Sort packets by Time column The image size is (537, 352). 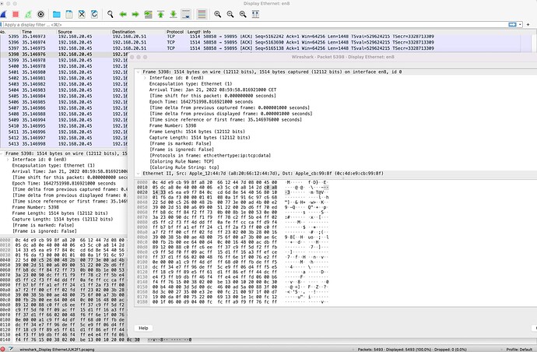point(38,31)
